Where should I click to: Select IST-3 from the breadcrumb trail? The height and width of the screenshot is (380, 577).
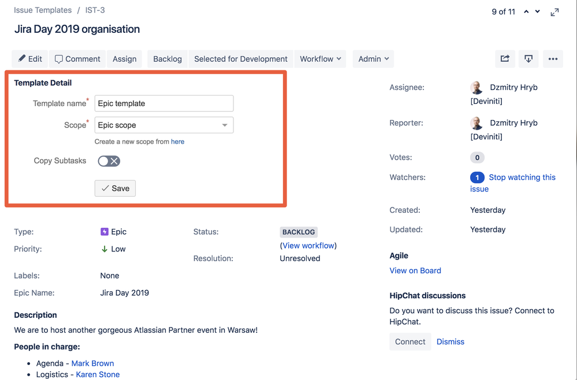click(x=94, y=10)
